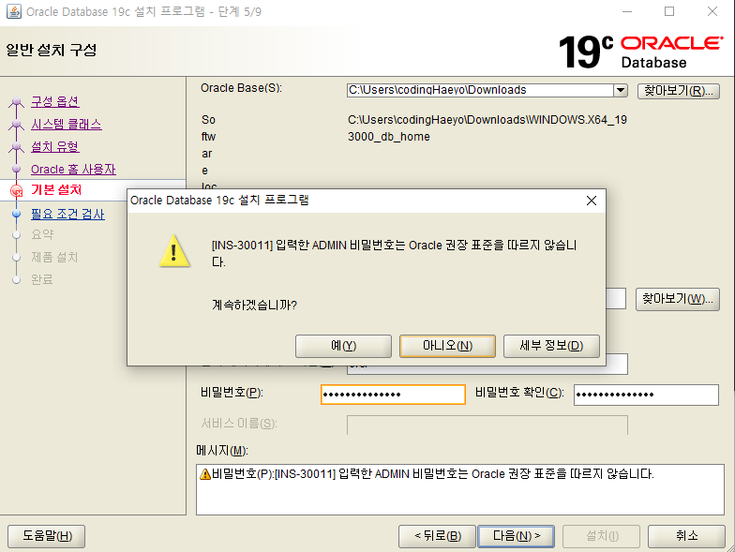This screenshot has height=552, width=735.
Task: Click the 계속하겠습니까? prompt text
Action: (x=255, y=306)
